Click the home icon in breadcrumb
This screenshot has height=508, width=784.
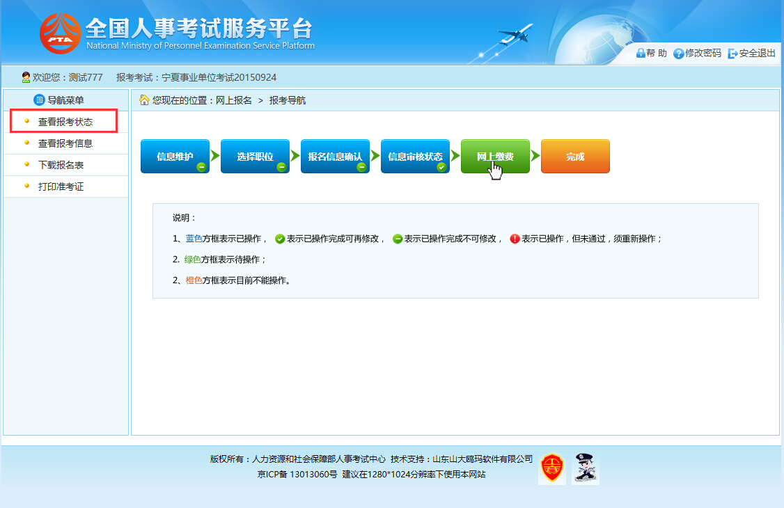(x=144, y=100)
